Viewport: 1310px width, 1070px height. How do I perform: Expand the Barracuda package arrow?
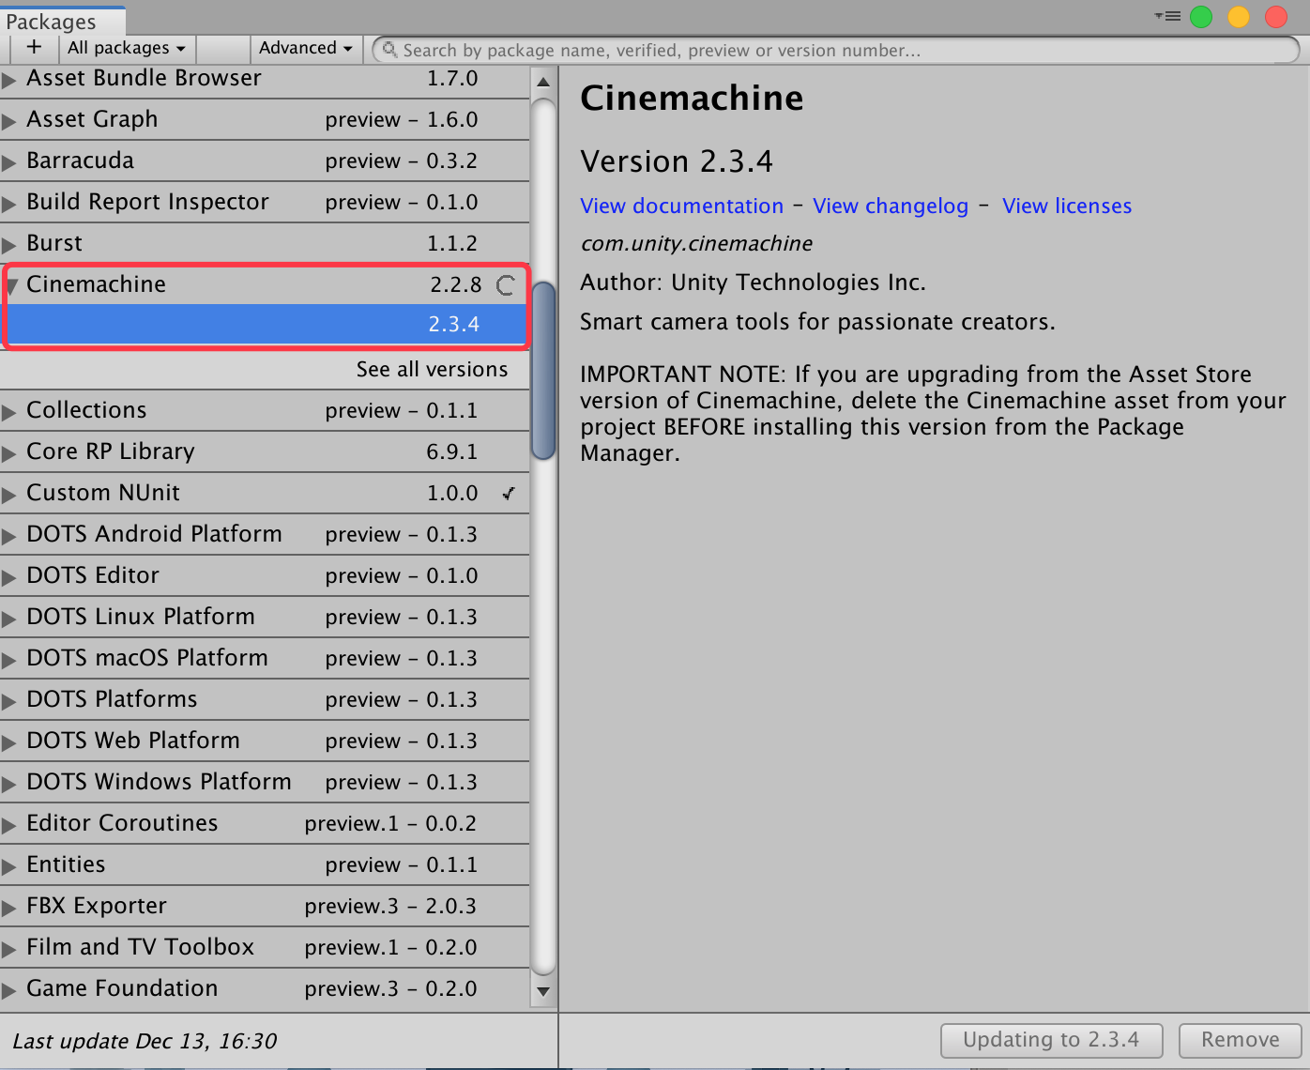coord(9,162)
